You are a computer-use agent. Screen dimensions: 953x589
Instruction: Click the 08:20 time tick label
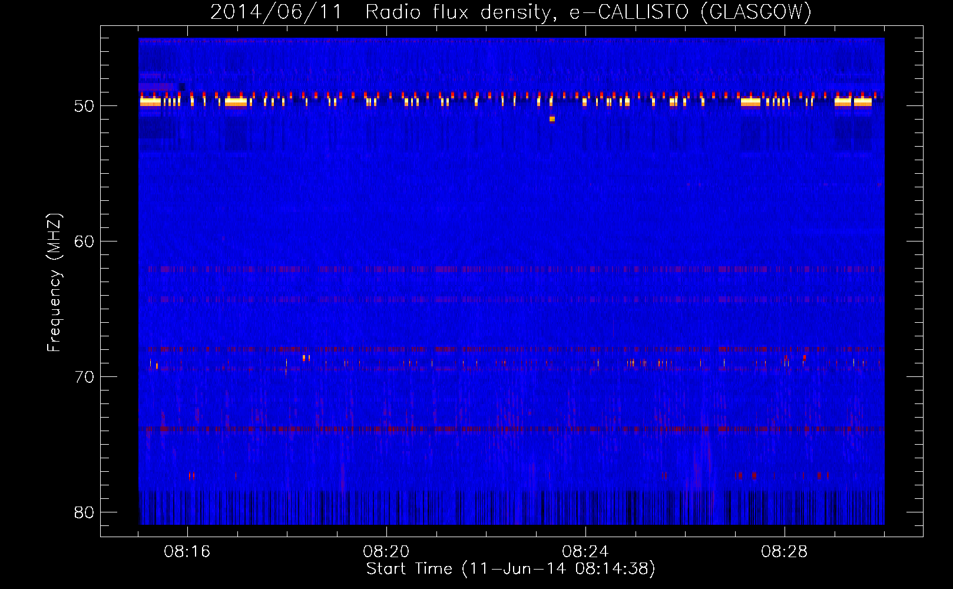point(386,552)
